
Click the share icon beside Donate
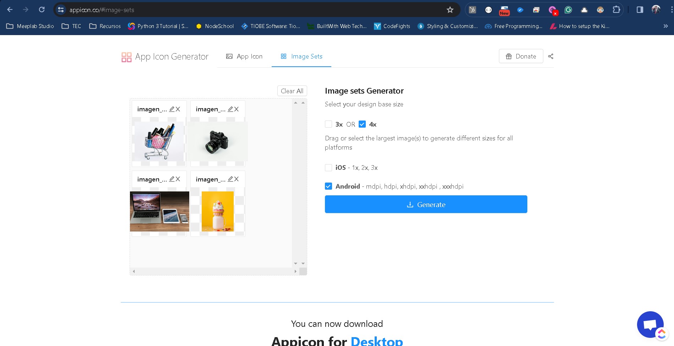[x=550, y=56]
